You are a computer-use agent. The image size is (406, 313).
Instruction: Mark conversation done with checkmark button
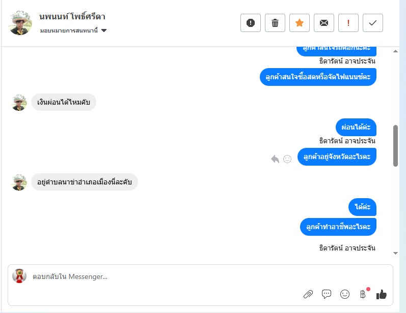pos(373,23)
